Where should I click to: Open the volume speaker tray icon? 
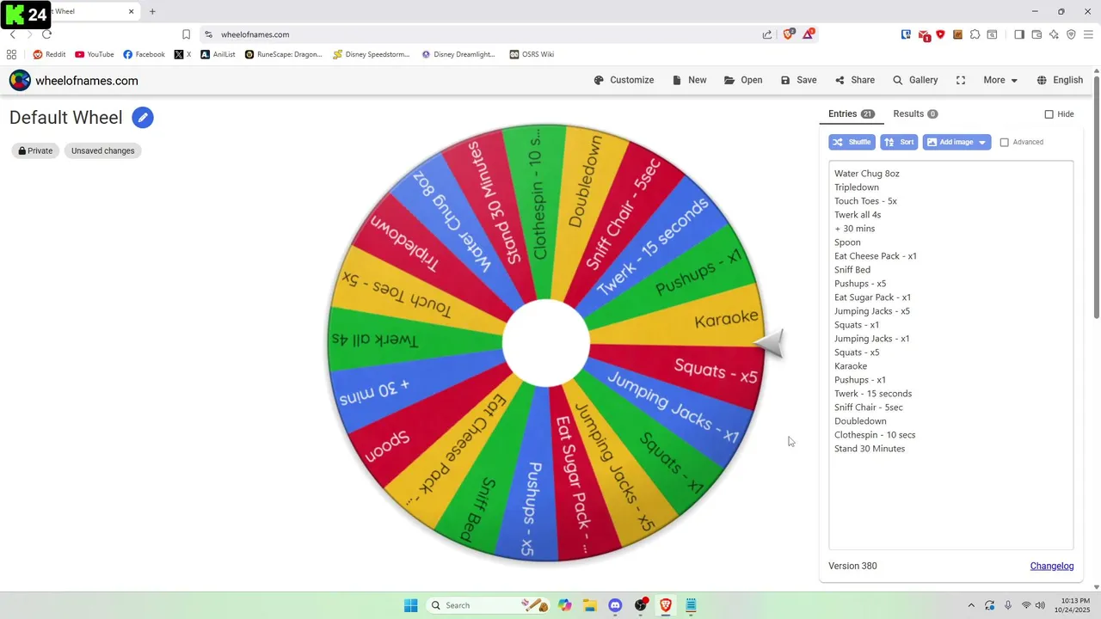pyautogui.click(x=1040, y=605)
